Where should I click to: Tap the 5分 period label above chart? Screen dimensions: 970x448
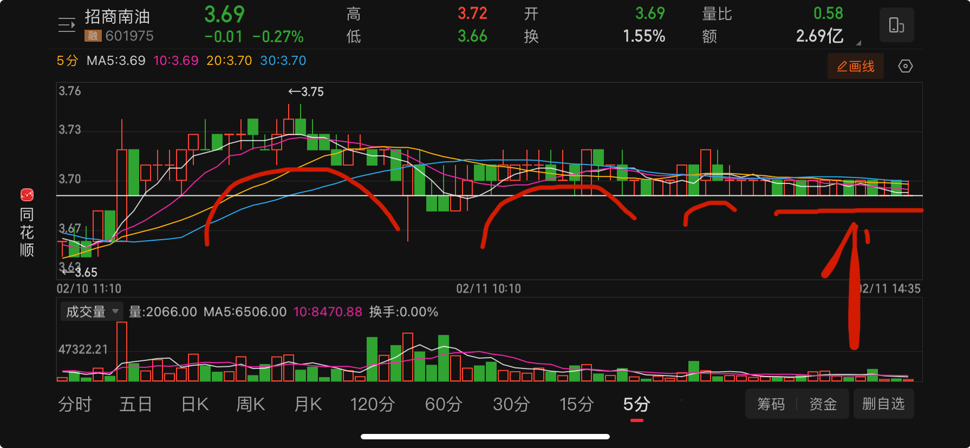tap(67, 61)
